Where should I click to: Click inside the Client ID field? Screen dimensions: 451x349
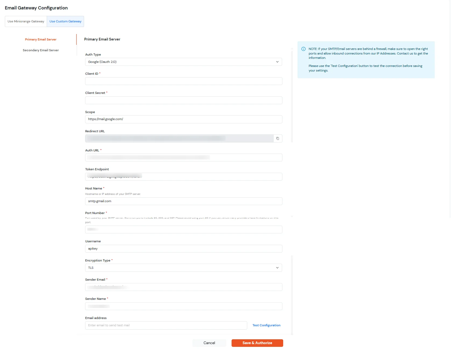pyautogui.click(x=183, y=81)
